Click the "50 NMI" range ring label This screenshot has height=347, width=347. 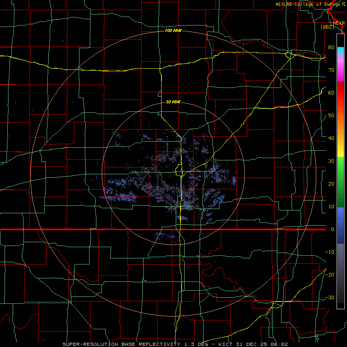173,102
